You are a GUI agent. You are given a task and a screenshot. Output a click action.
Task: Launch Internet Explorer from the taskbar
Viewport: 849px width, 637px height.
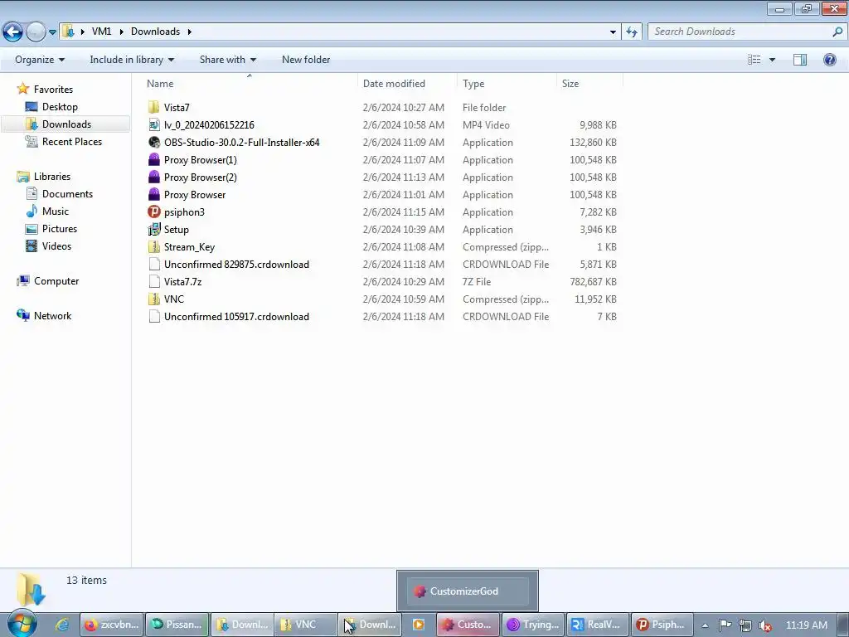click(x=61, y=625)
